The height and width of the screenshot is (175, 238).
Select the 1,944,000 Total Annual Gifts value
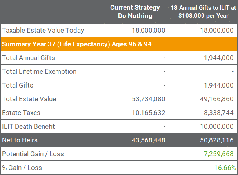tap(218, 58)
